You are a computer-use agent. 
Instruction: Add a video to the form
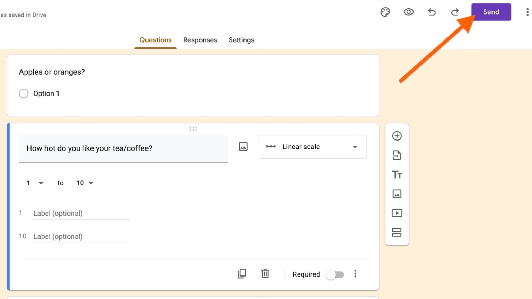pos(397,213)
